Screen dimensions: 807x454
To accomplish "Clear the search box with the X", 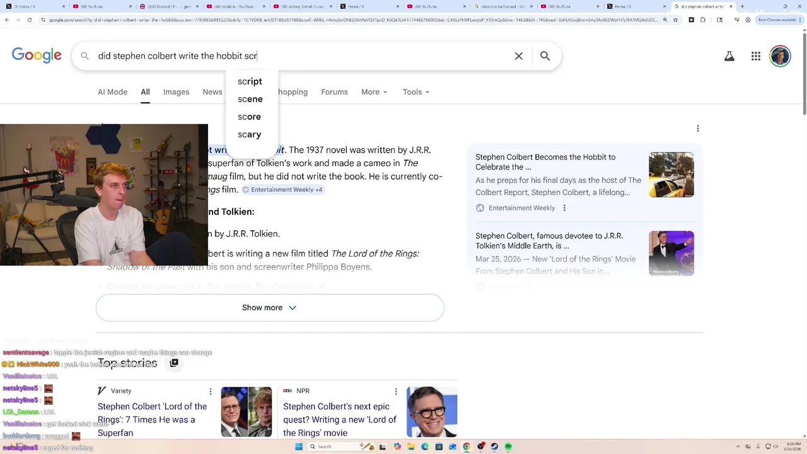I will pos(519,56).
